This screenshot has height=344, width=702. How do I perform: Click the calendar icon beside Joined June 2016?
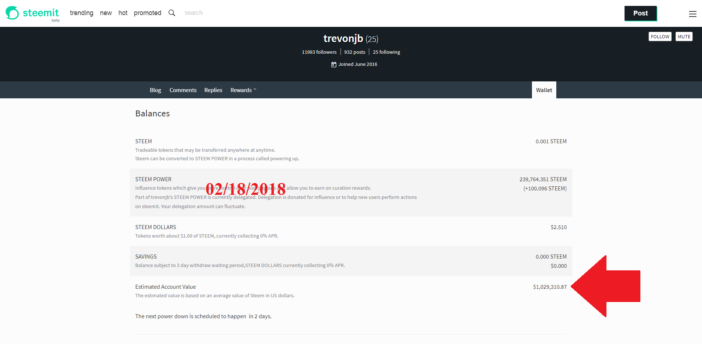click(x=333, y=64)
